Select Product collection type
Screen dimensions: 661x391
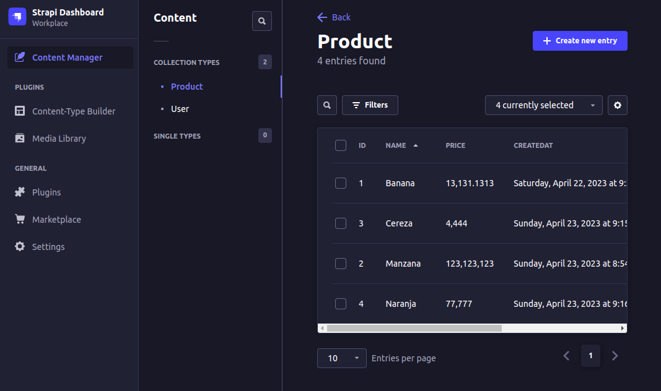pyautogui.click(x=186, y=86)
